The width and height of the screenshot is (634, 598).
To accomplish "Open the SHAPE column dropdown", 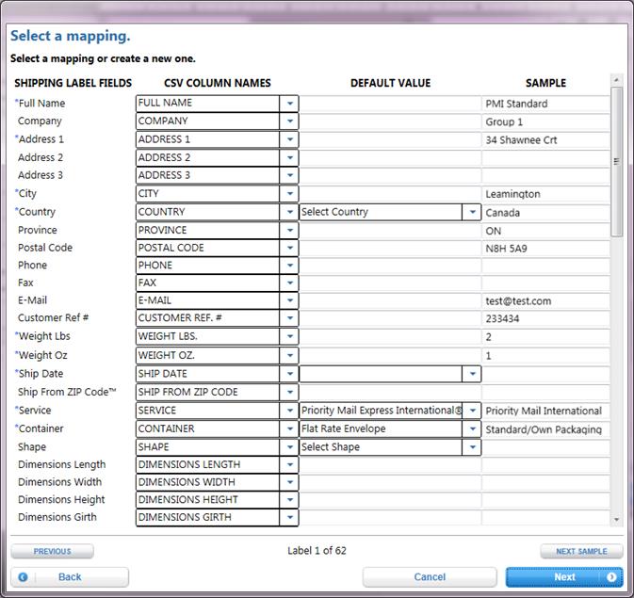I will (289, 447).
